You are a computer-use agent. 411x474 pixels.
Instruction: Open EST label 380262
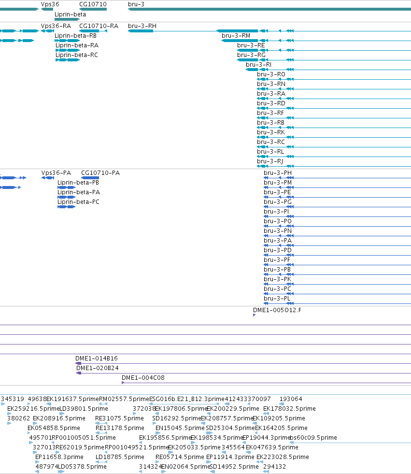[x=18, y=418]
